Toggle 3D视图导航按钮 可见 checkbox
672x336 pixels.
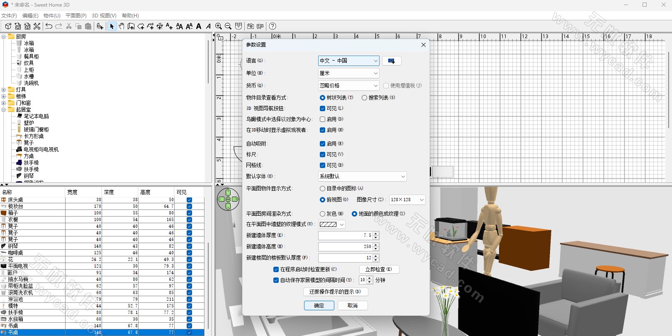(x=322, y=108)
